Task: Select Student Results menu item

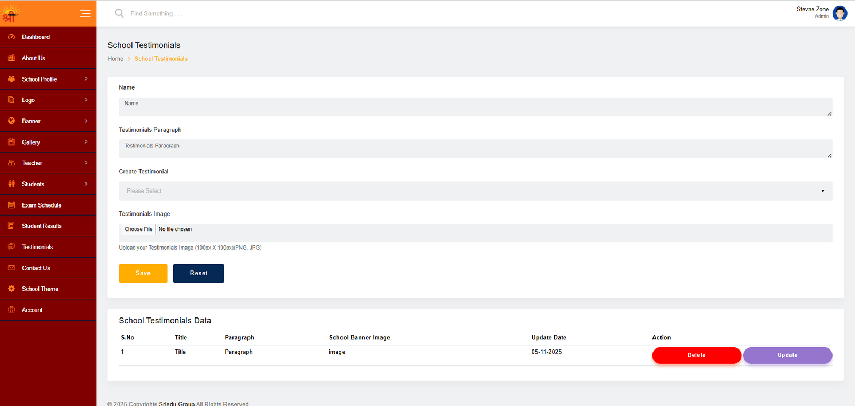Action: (48, 226)
